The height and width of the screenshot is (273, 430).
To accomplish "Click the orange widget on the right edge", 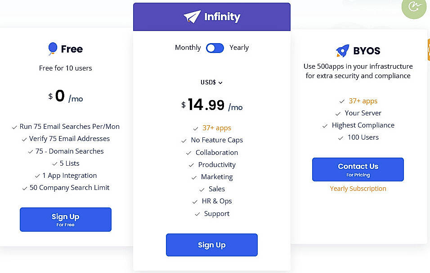I will pyautogui.click(x=427, y=49).
